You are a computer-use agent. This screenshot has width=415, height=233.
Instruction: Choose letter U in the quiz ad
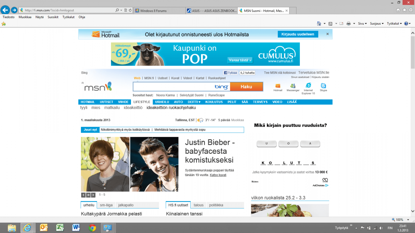[x=267, y=144]
